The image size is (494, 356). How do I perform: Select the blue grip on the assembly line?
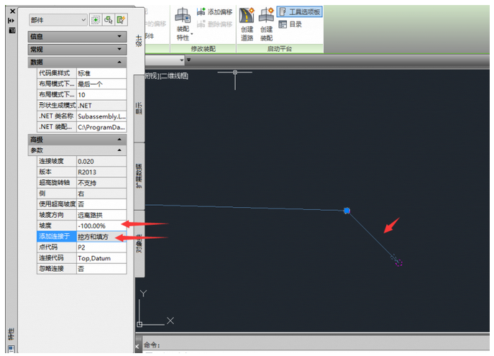(x=347, y=211)
